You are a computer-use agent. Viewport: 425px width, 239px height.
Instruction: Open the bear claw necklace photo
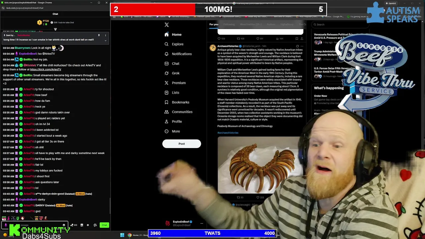point(260,165)
